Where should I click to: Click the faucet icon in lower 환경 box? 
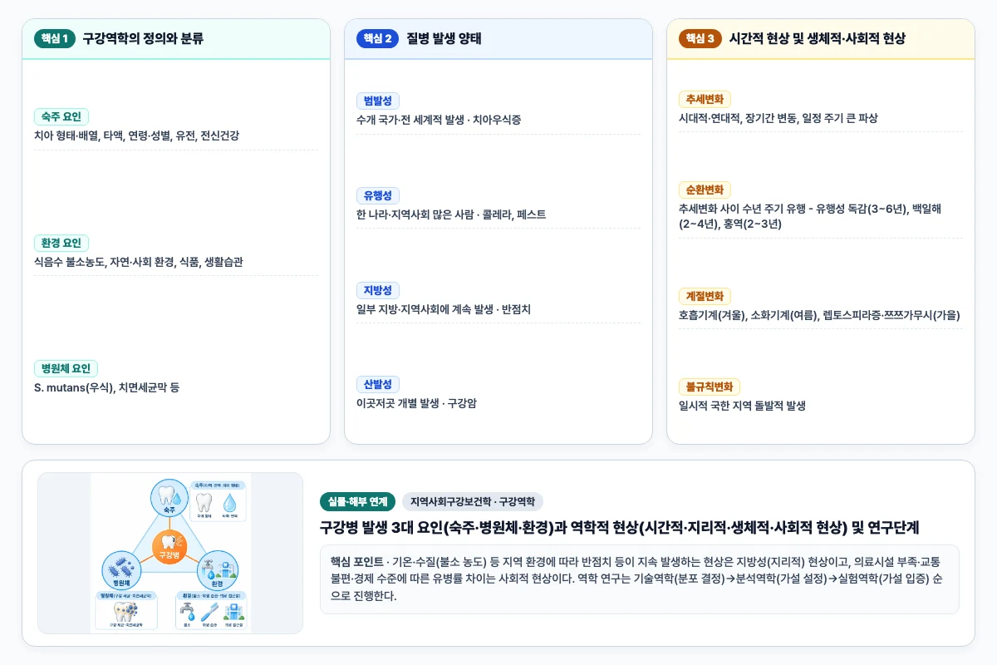pyautogui.click(x=187, y=612)
